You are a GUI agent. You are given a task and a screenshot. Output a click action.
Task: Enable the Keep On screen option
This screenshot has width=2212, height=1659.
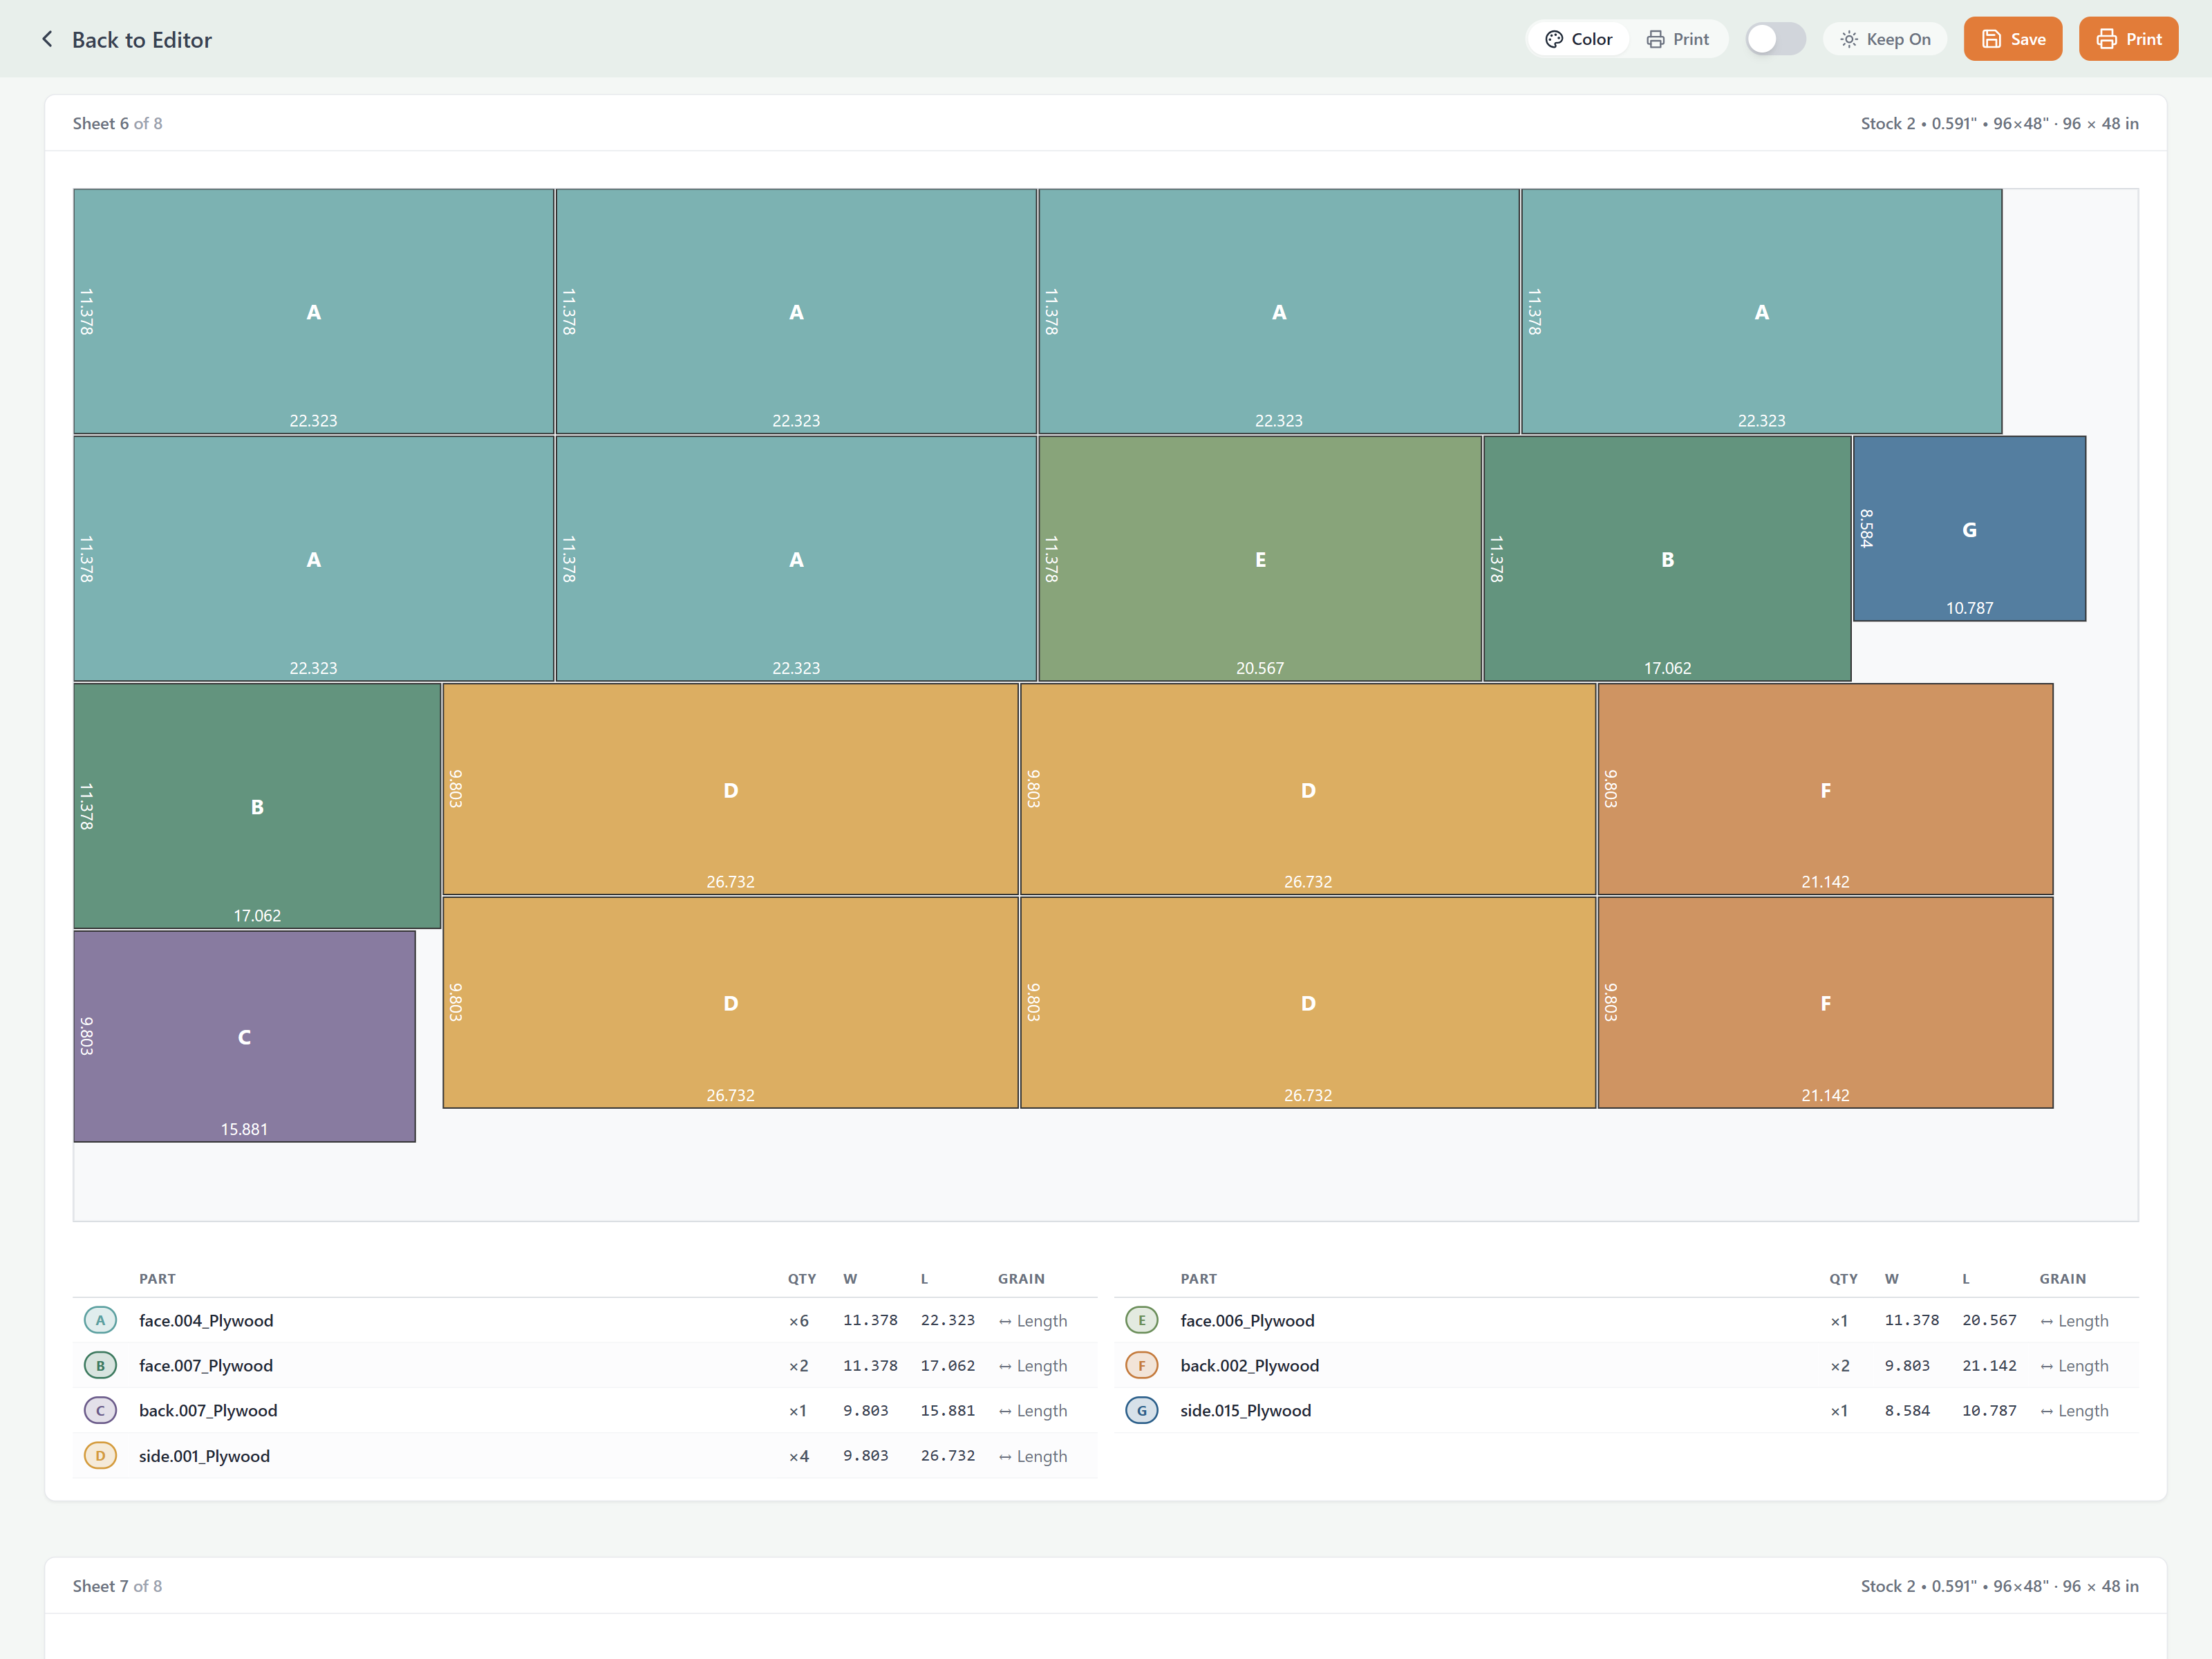pos(1885,39)
